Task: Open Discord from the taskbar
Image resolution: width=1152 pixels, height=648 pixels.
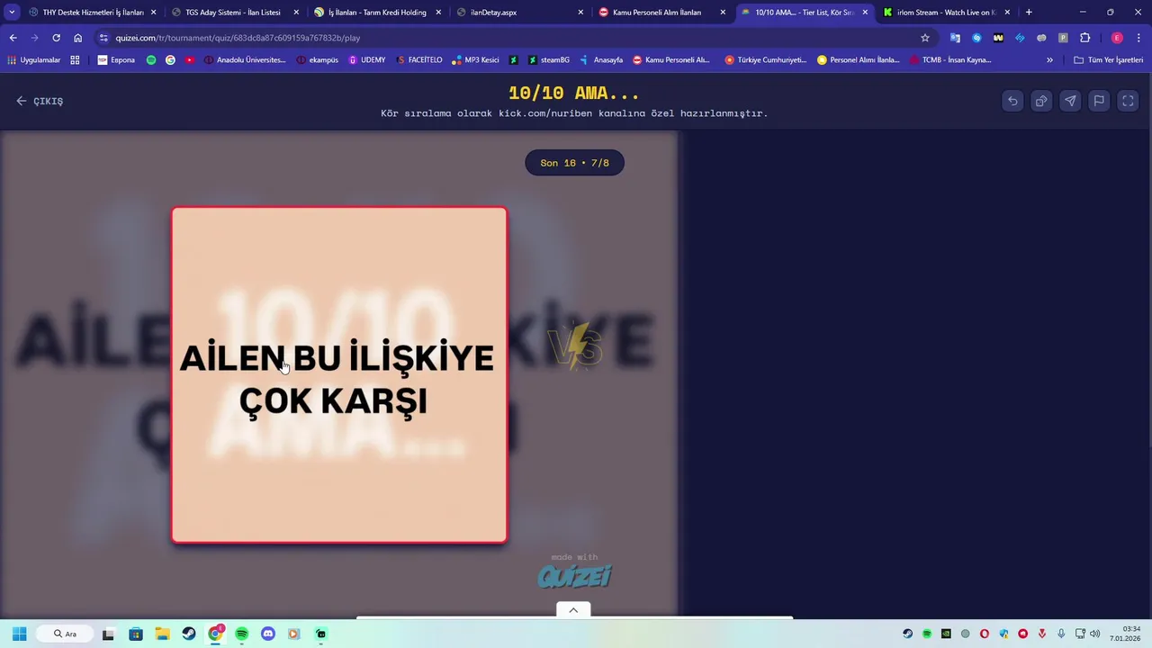Action: [267, 634]
